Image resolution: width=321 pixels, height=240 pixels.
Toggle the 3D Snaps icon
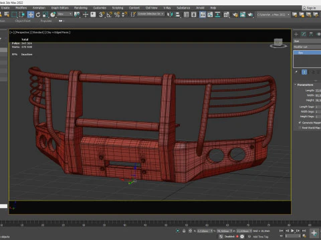[102, 15]
